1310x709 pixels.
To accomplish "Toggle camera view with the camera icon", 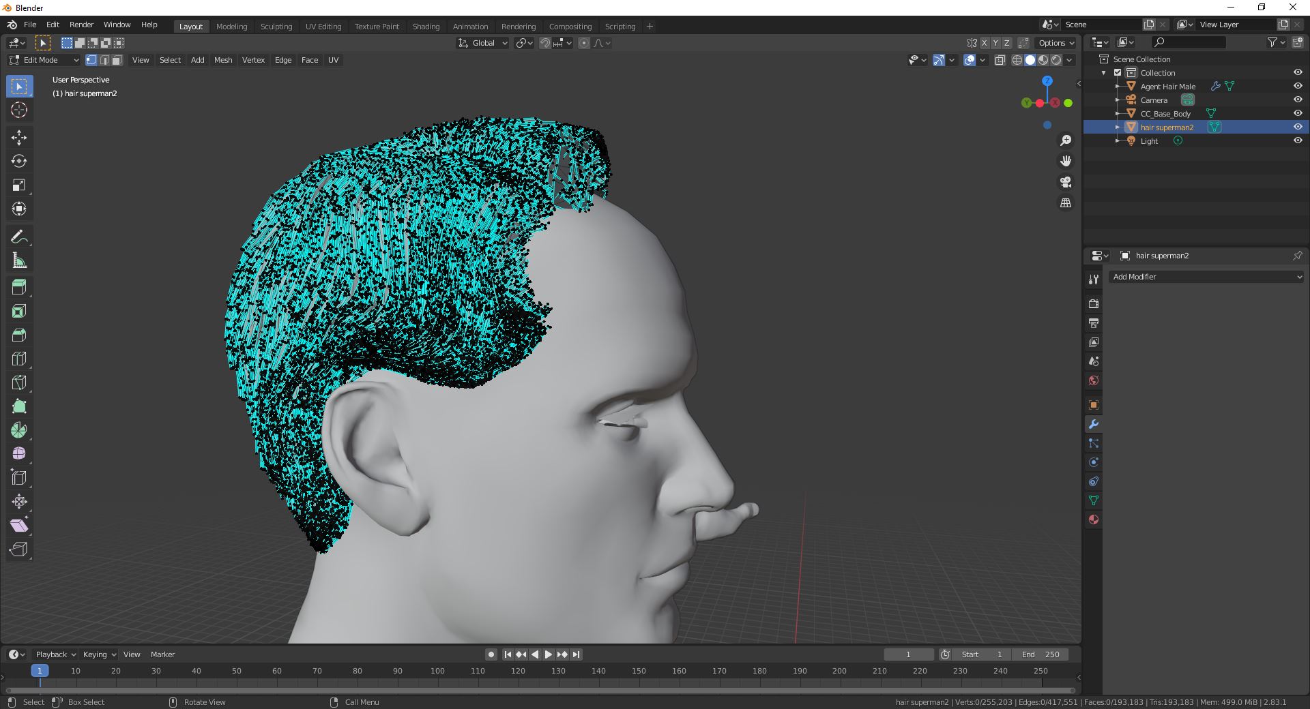I will click(x=1066, y=182).
